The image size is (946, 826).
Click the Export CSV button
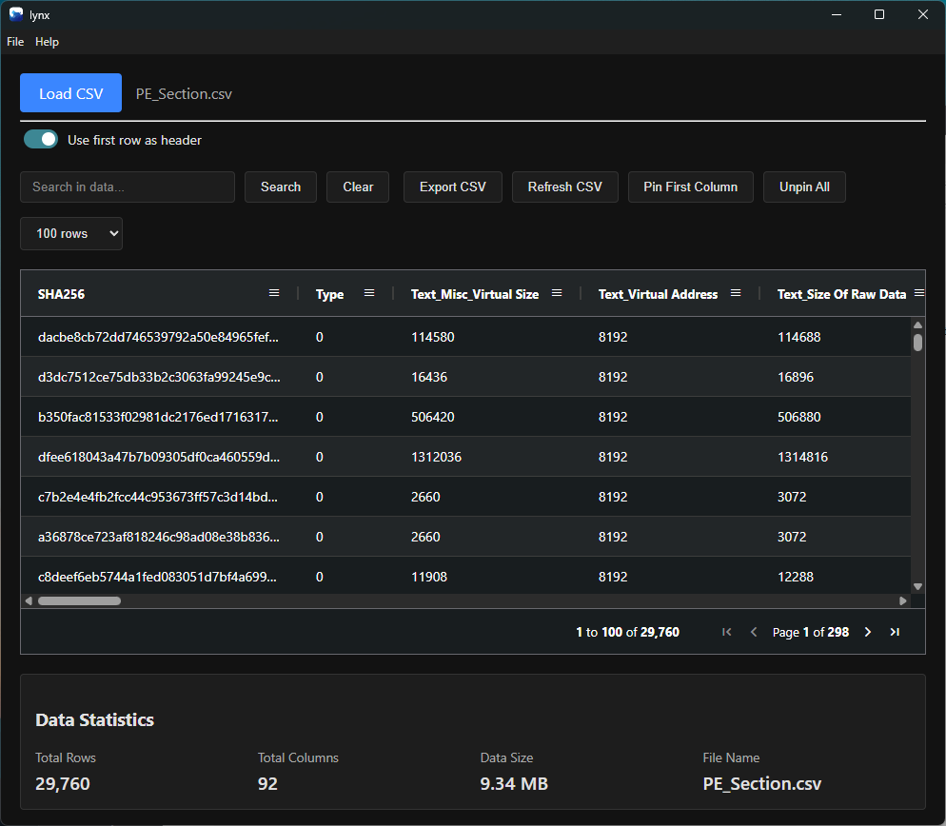click(452, 187)
